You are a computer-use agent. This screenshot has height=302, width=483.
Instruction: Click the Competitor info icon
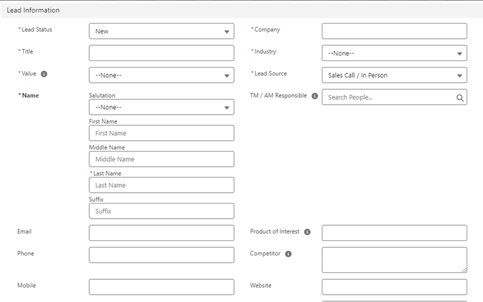pos(288,254)
